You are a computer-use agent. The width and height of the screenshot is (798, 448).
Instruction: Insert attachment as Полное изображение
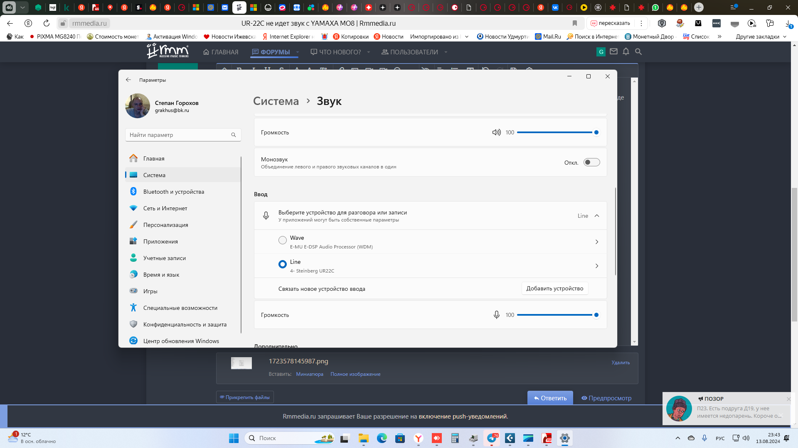(355, 374)
